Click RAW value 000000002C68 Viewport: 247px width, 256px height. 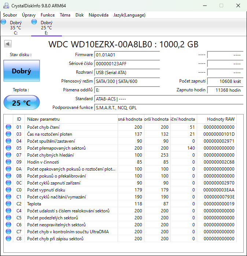pos(219,162)
